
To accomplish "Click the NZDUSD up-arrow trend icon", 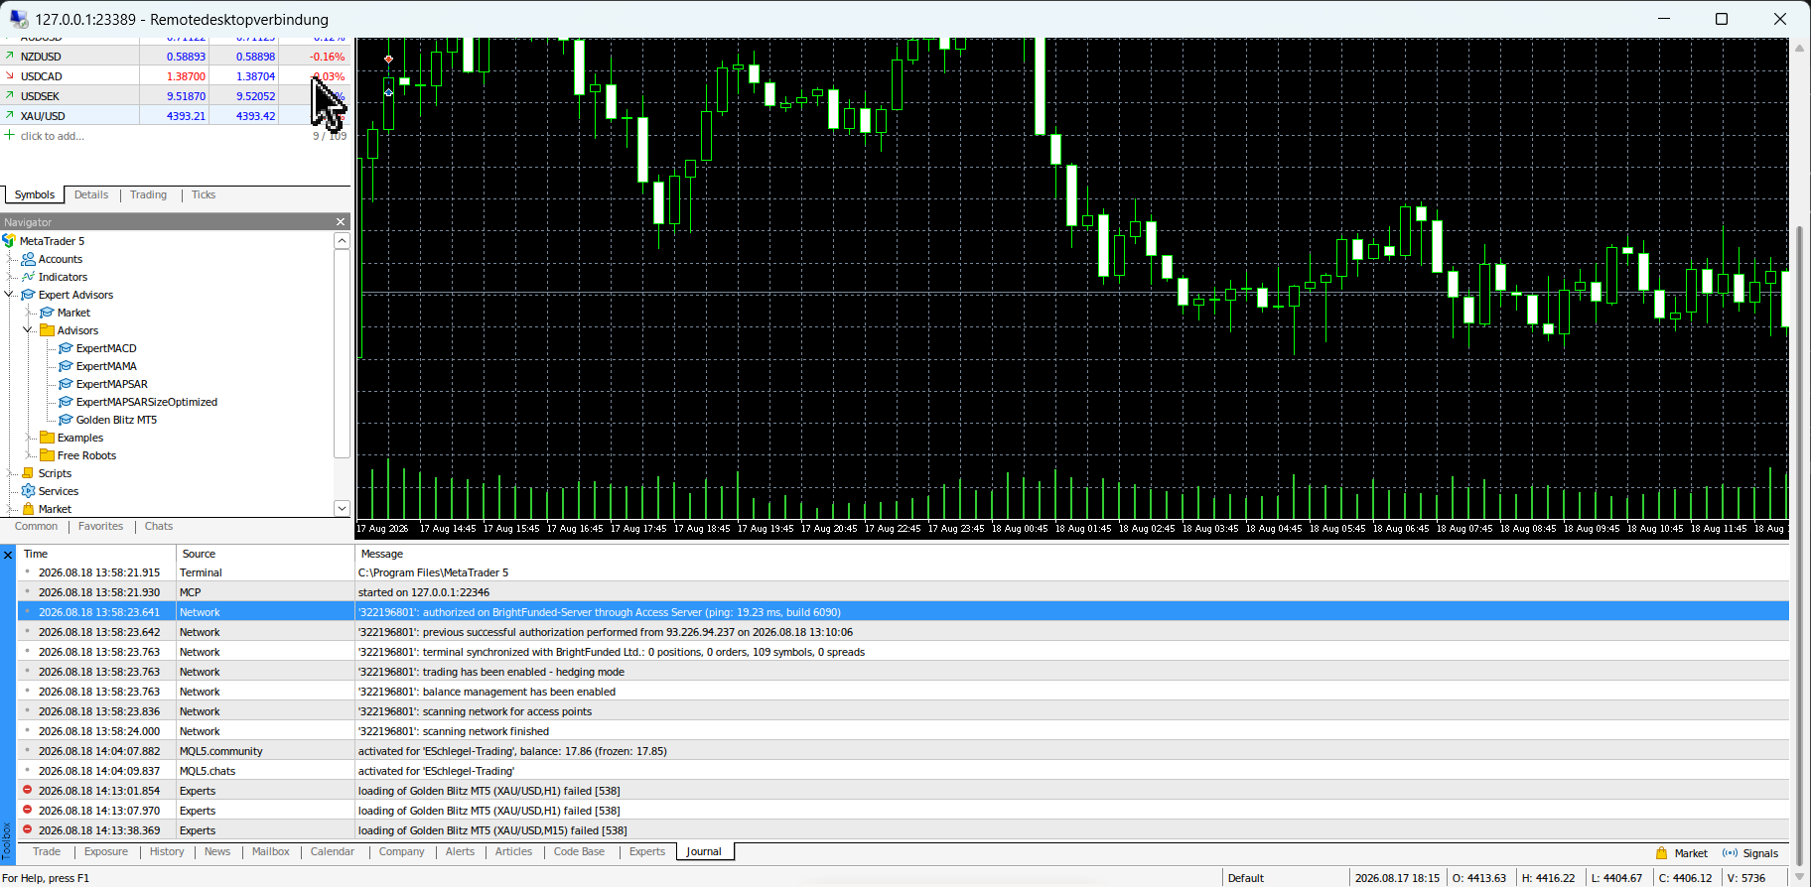I will (x=10, y=57).
